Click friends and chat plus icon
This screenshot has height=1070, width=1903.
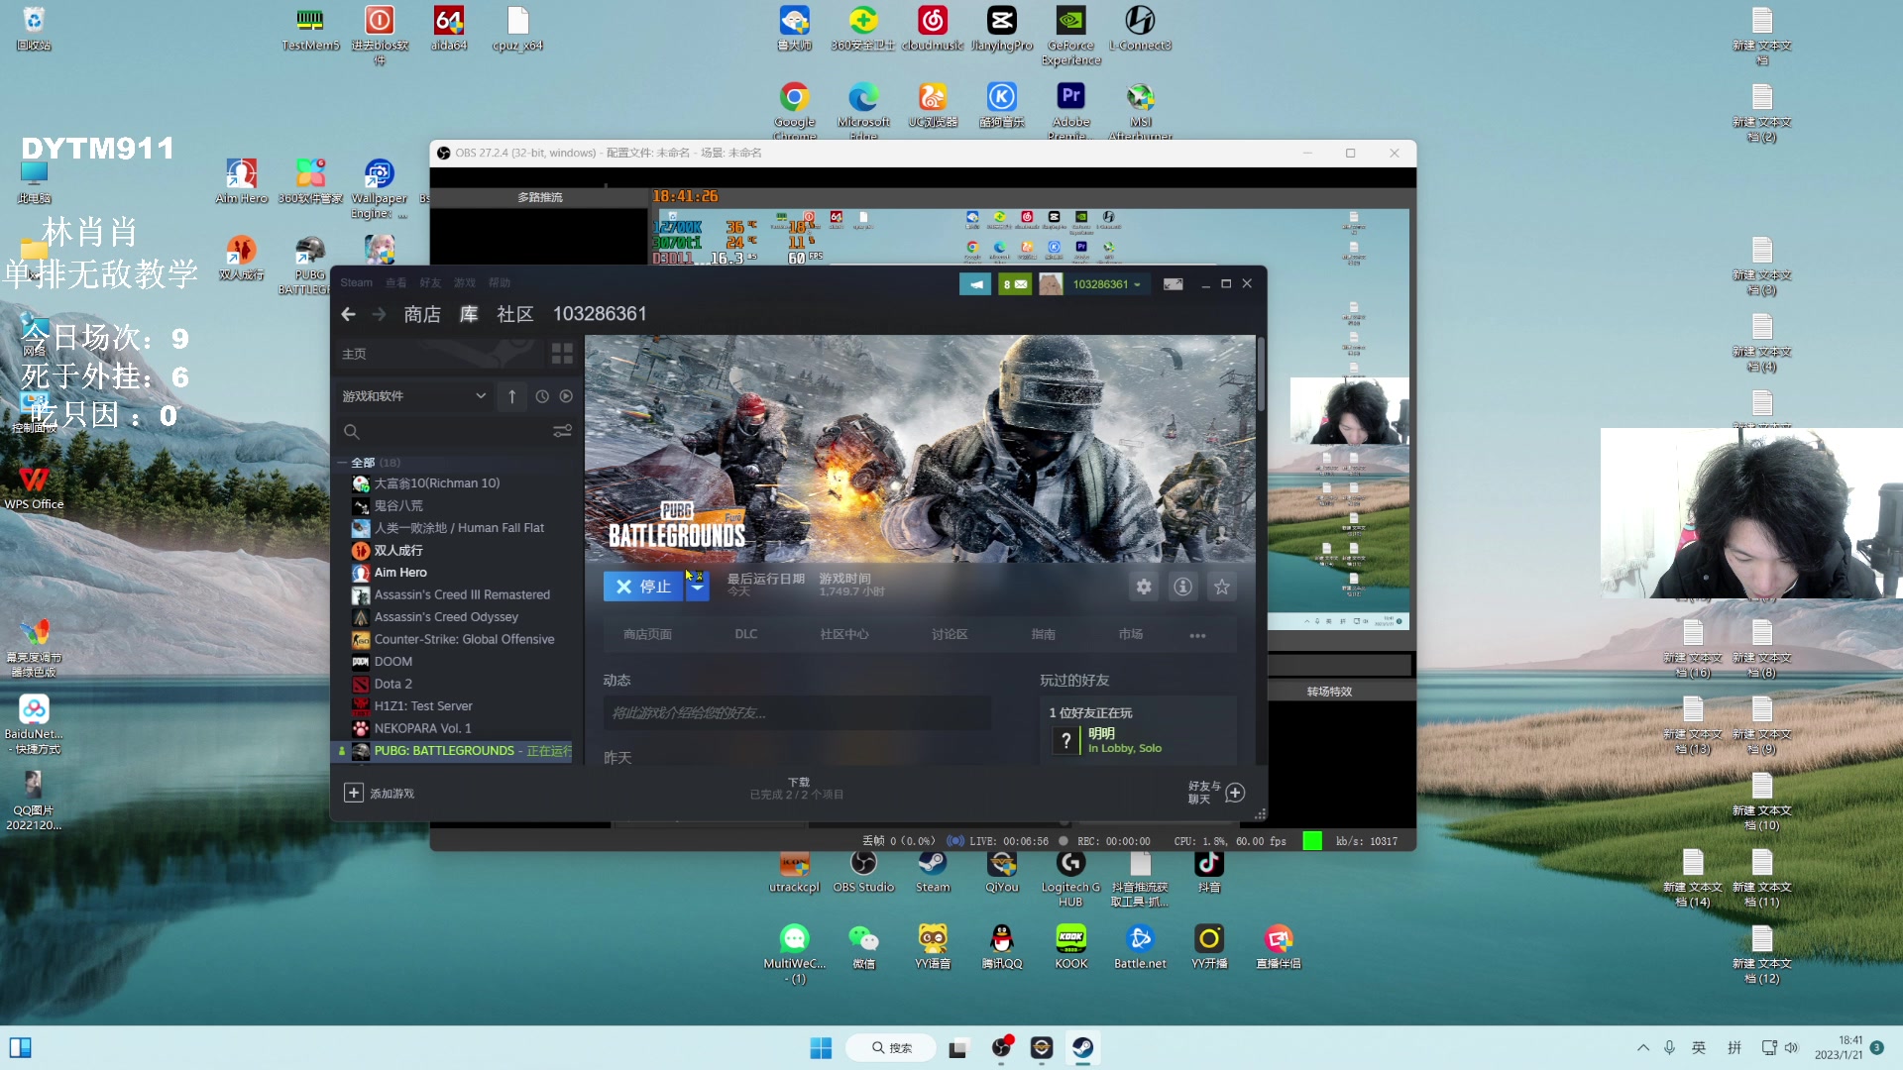(1235, 793)
